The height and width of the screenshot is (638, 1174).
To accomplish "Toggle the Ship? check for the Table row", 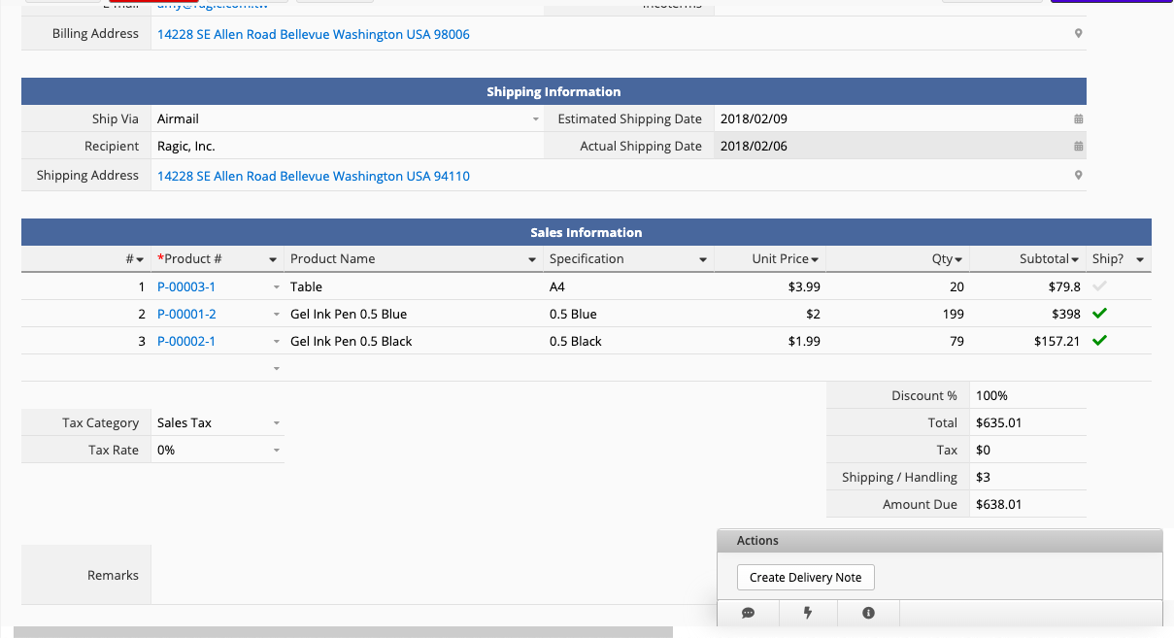I will click(x=1099, y=286).
